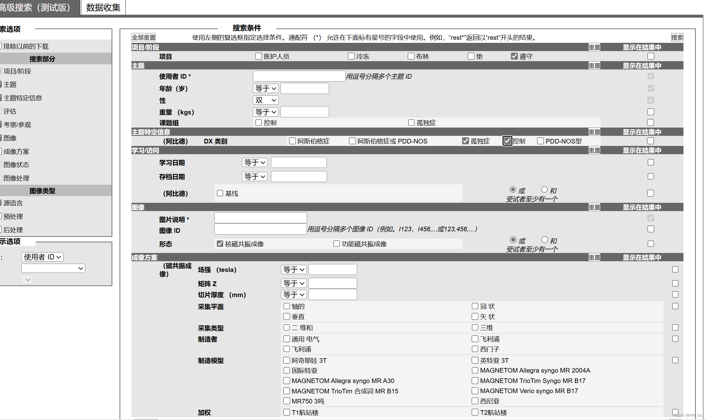This screenshot has width=707, height=420.
Task: Toggle 显示在结果中 for 图像 ID row
Action: tap(651, 229)
